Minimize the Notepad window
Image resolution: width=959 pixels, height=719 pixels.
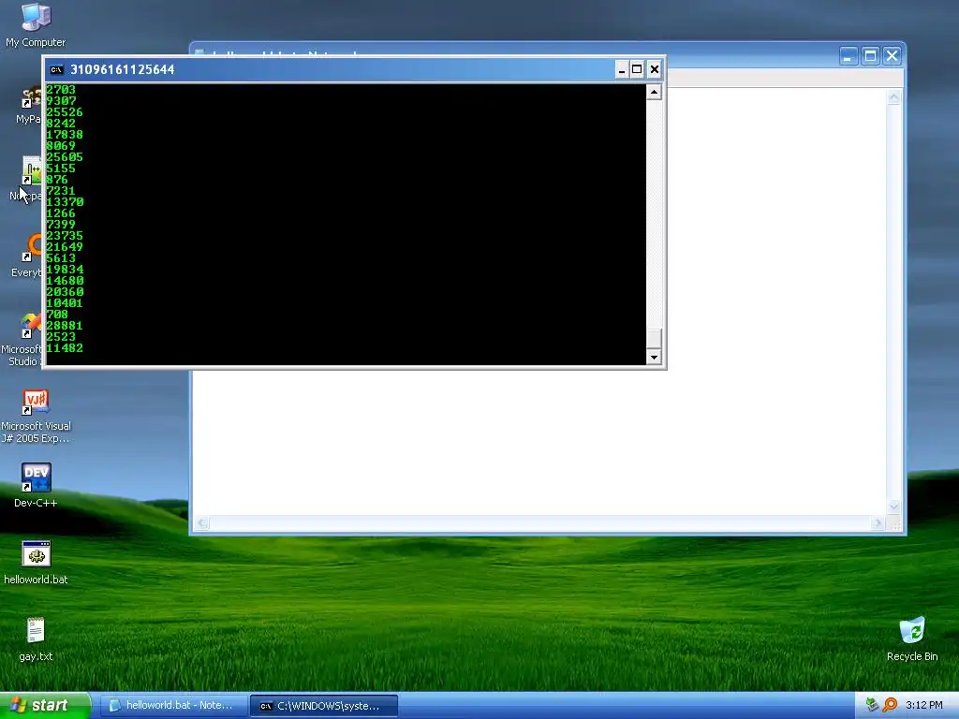848,57
